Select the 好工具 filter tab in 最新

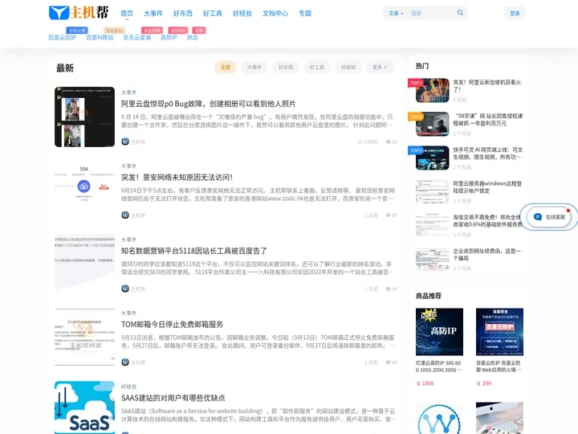(x=317, y=68)
